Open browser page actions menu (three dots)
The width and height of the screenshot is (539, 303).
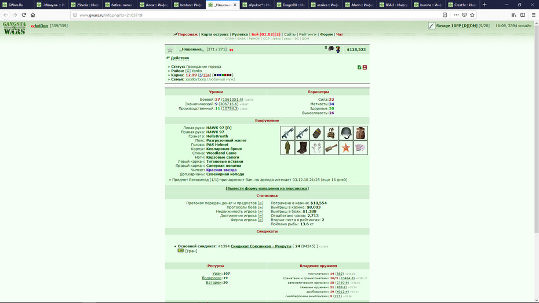click(x=456, y=14)
